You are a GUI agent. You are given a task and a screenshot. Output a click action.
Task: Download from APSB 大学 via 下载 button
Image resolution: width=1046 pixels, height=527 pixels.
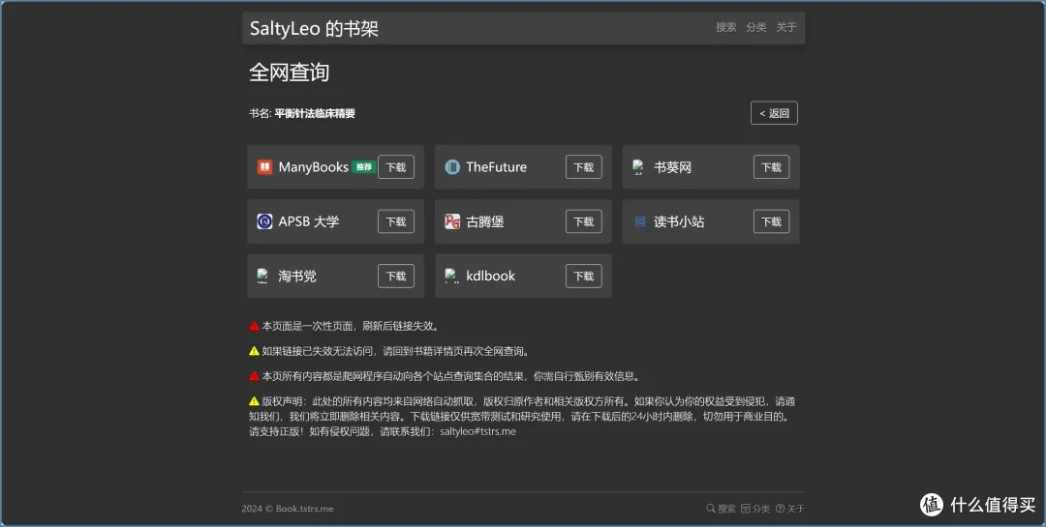tap(396, 221)
